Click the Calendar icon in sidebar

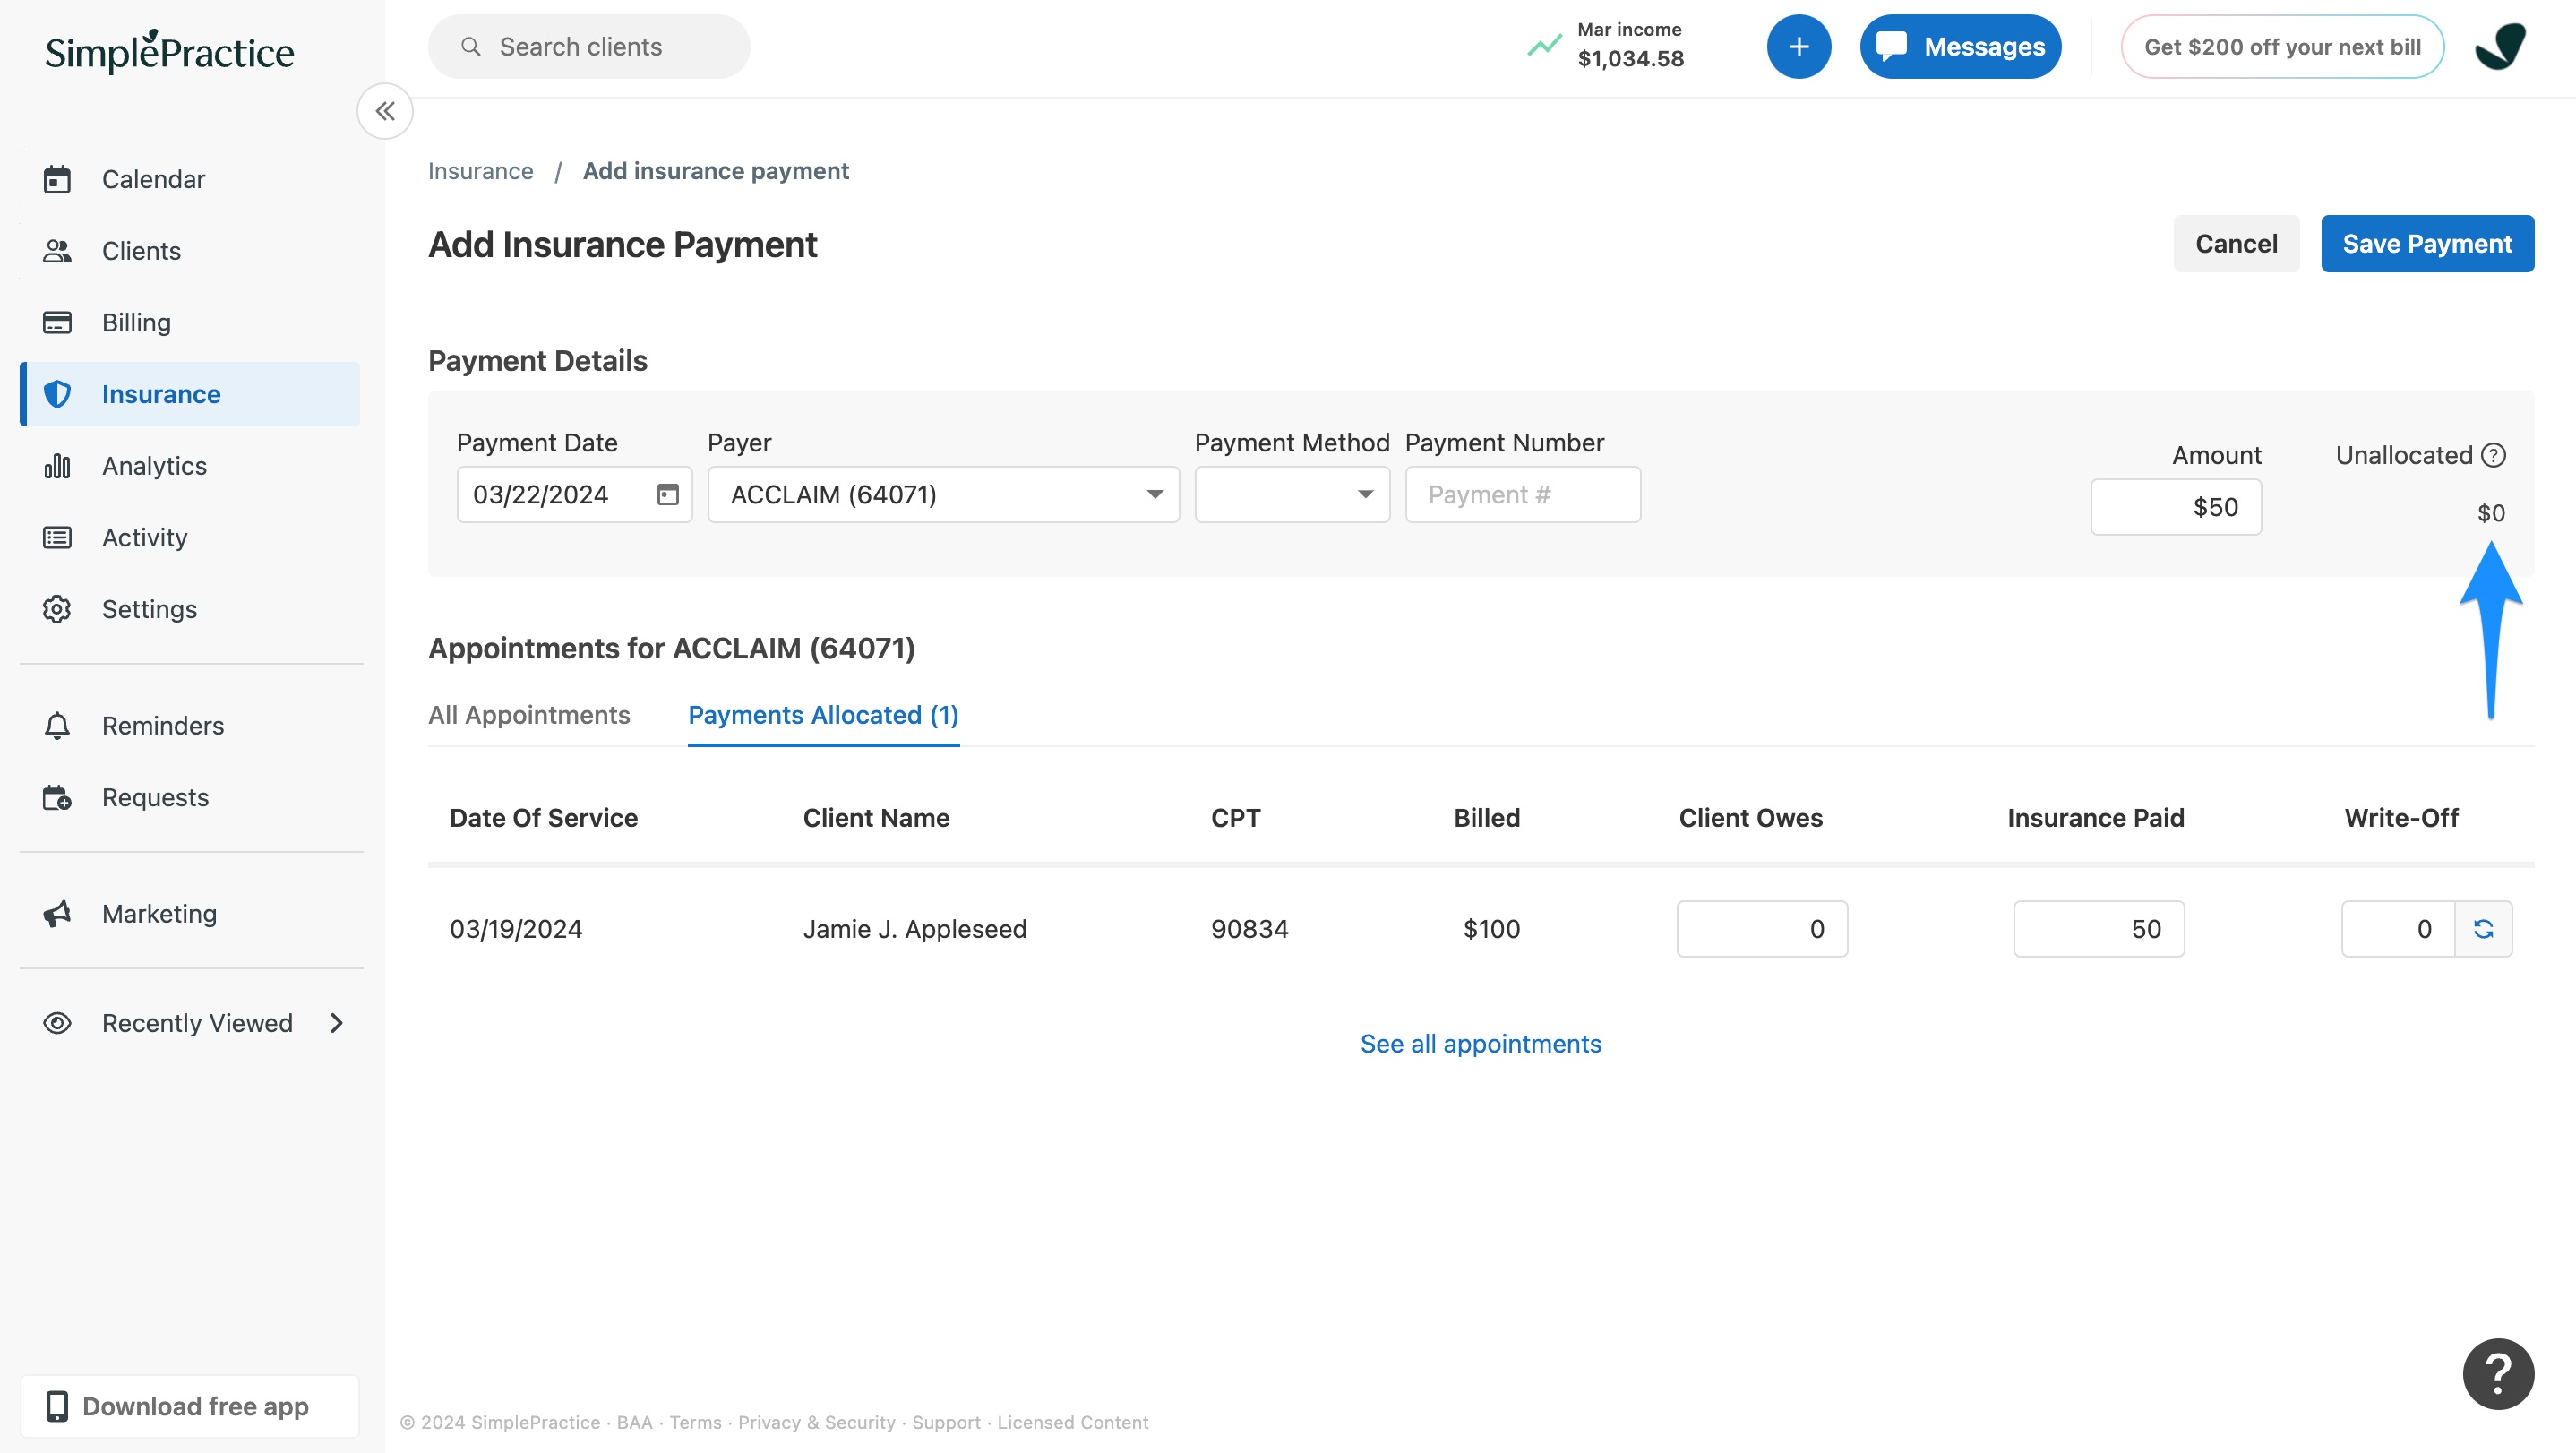57,179
